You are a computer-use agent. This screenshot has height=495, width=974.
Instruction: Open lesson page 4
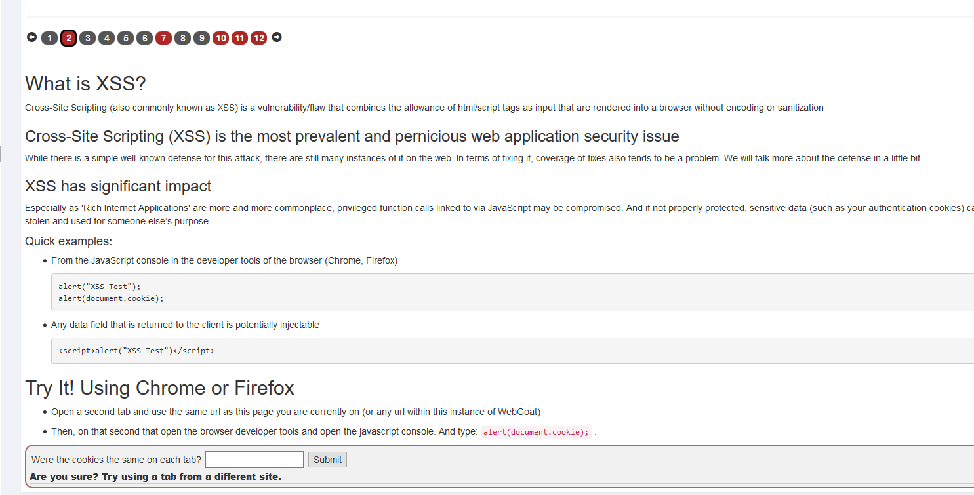coord(107,38)
